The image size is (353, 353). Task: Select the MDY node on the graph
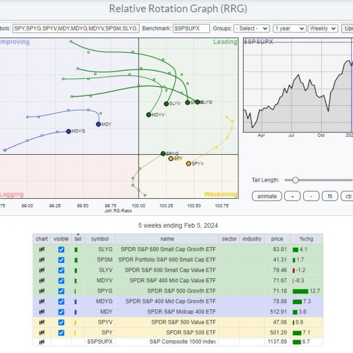tap(98, 124)
